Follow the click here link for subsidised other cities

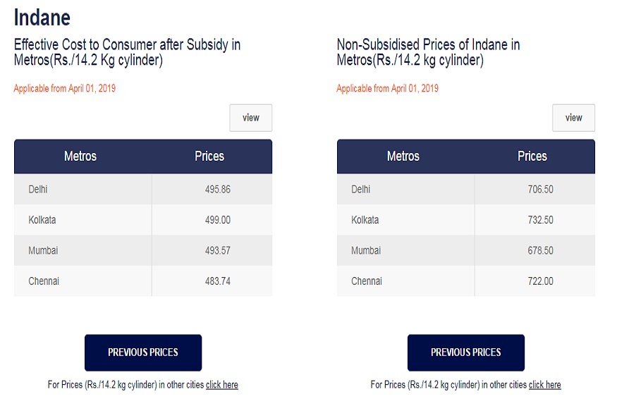pos(222,385)
